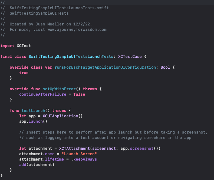Viewport: 214px width, 180px height.
Task: Click 'throws' after setUpWithError()
Action: [x=90, y=89]
